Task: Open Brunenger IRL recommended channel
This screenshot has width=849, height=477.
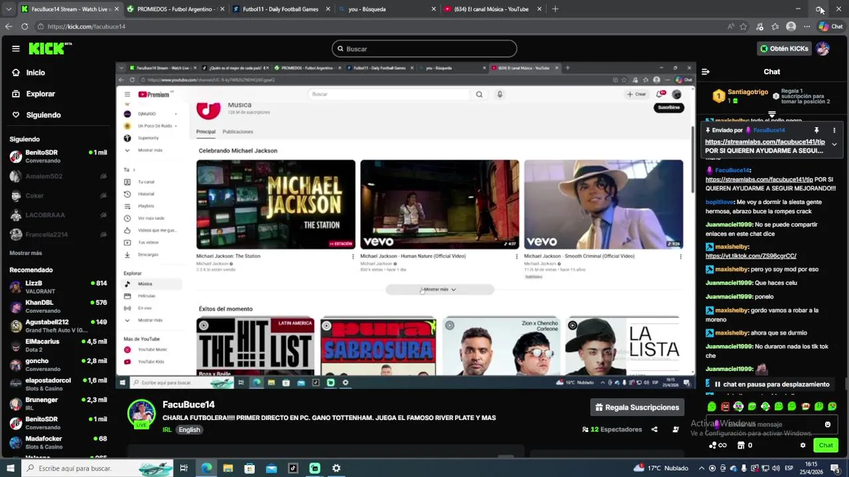Action: tap(58, 403)
